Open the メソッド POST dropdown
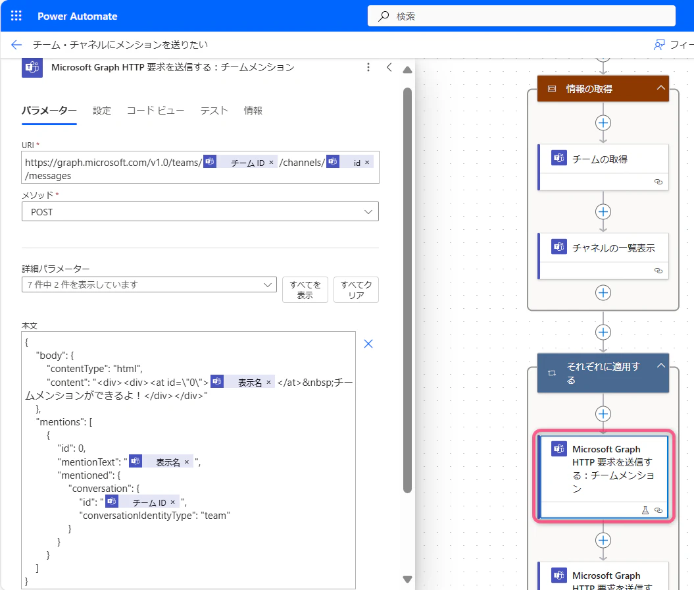This screenshot has width=694, height=590. coord(200,212)
